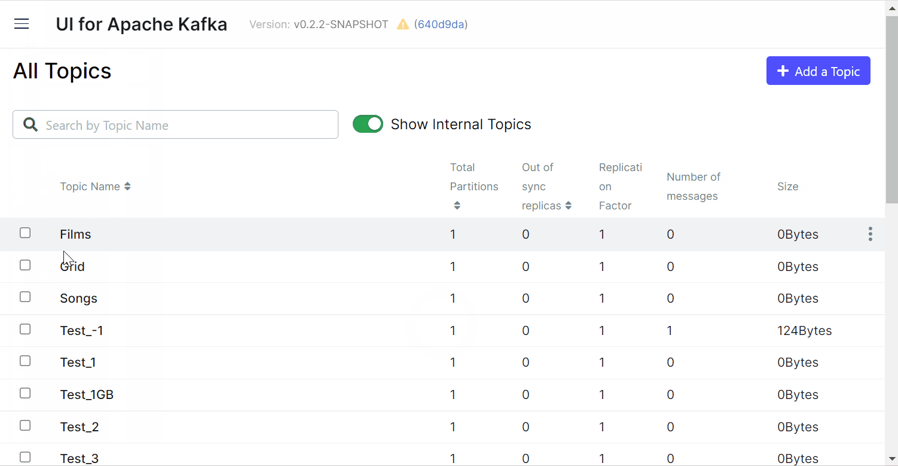Screen dimensions: 898x466
Task: Click the Size column header
Action: click(787, 187)
